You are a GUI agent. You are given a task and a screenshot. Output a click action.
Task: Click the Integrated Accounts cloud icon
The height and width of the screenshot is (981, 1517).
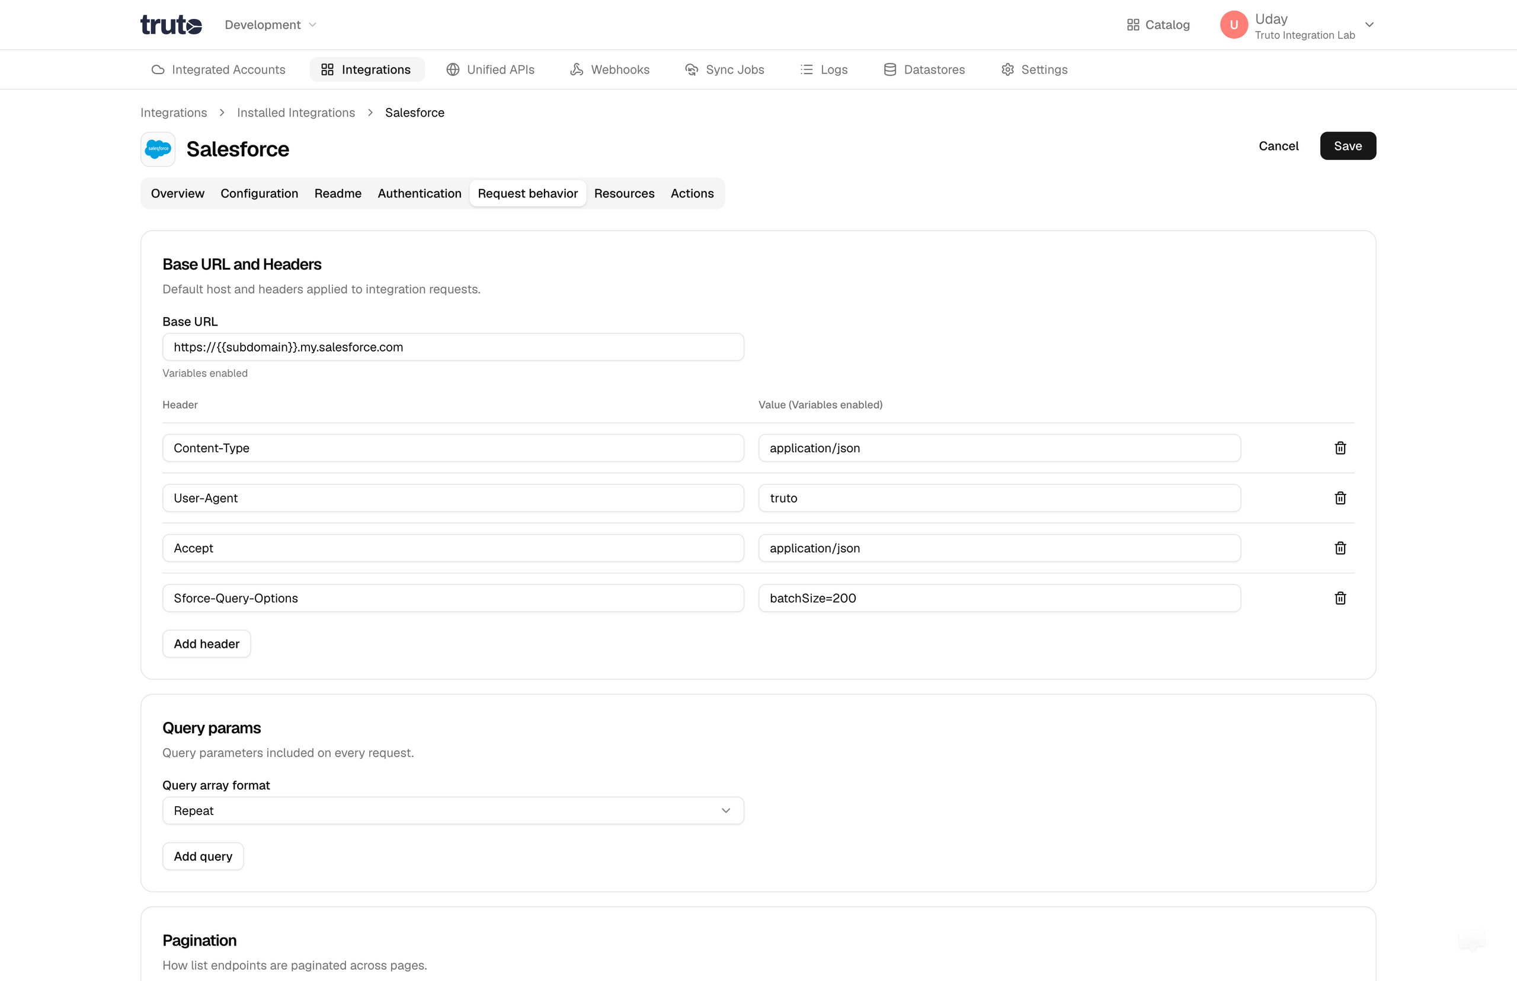(x=158, y=69)
